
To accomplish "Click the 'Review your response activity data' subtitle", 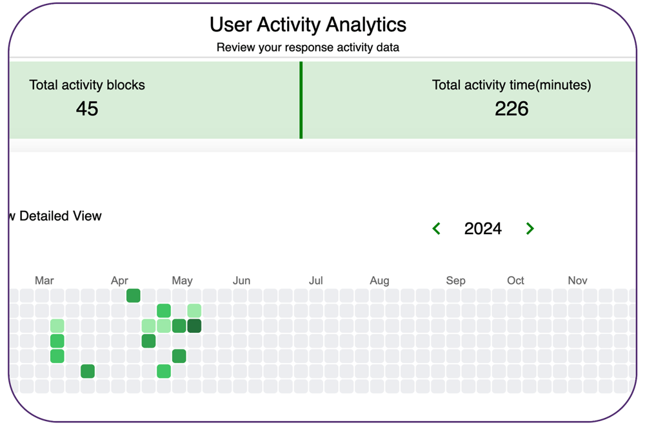I will [x=308, y=47].
